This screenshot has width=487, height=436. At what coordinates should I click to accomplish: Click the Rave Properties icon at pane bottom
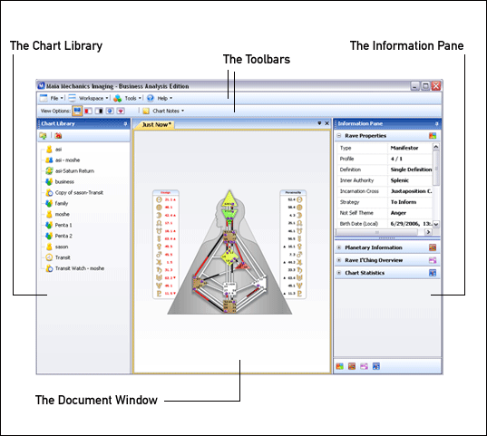339,366
